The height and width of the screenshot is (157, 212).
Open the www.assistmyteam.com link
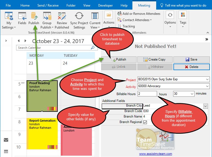(x=155, y=154)
